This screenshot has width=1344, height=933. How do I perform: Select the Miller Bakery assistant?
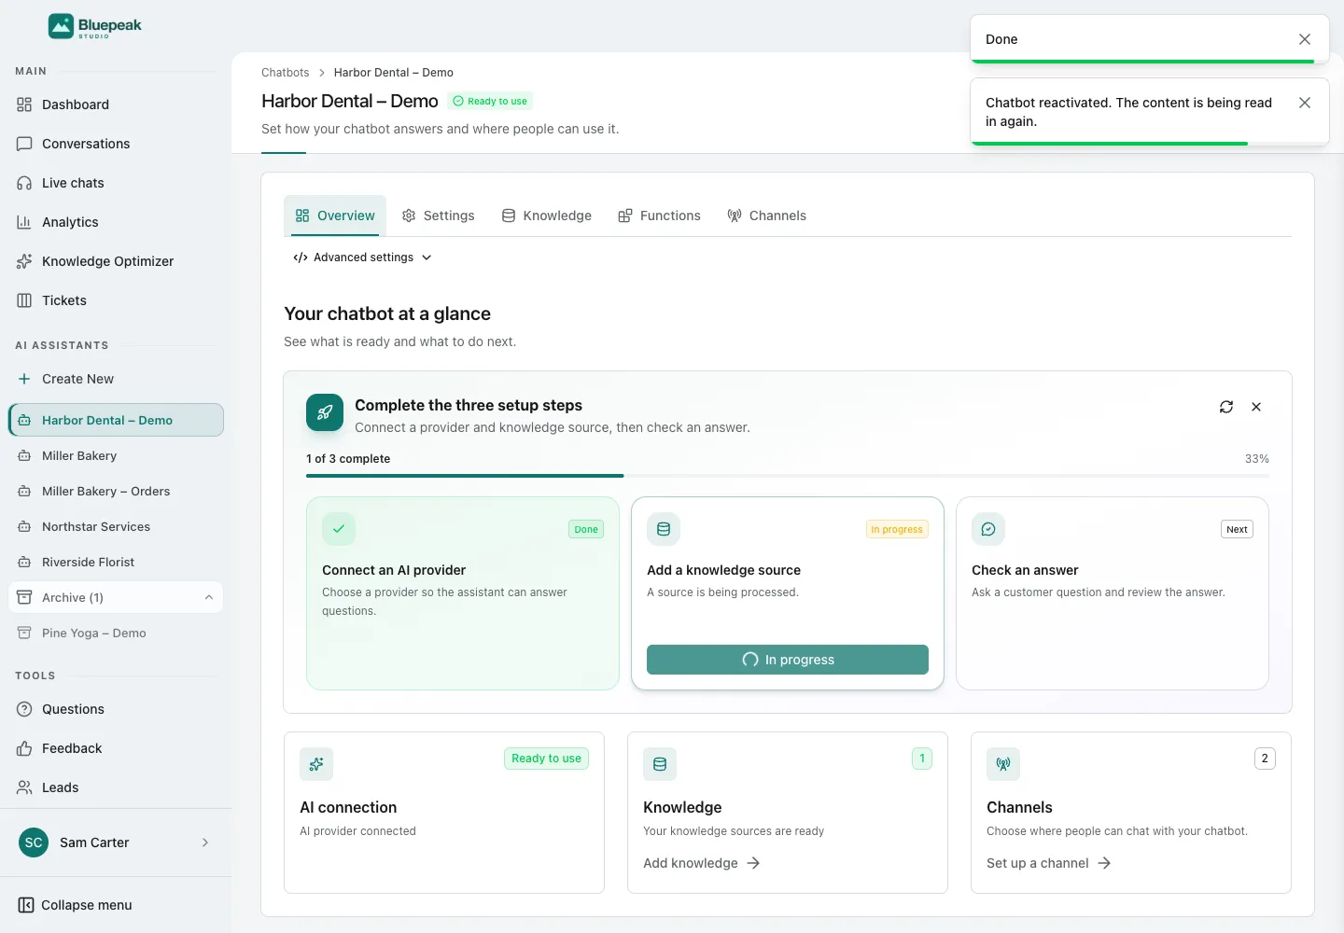pyautogui.click(x=116, y=455)
